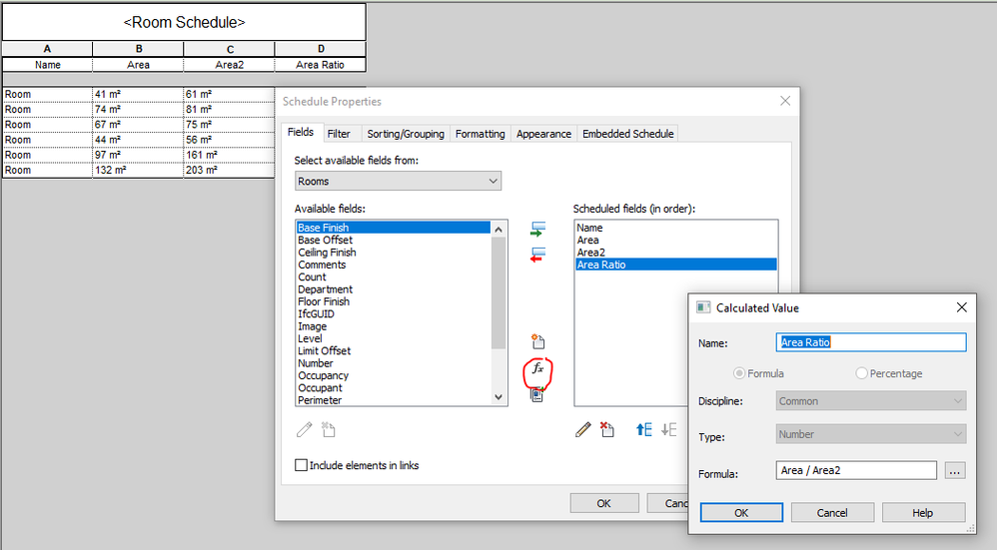Image resolution: width=997 pixels, height=550 pixels.
Task: Click the New parameter icon
Action: (x=537, y=341)
